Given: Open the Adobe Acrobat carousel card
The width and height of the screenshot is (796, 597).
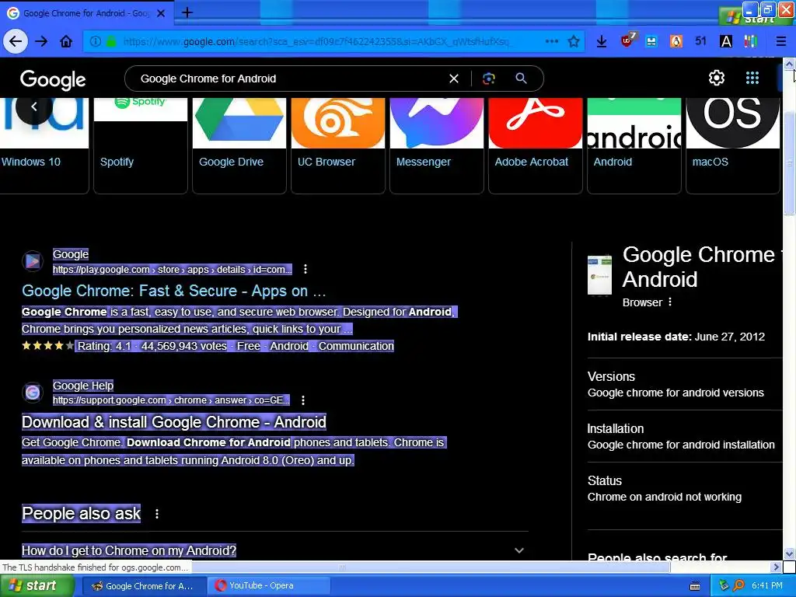Looking at the screenshot, I should click(536, 145).
